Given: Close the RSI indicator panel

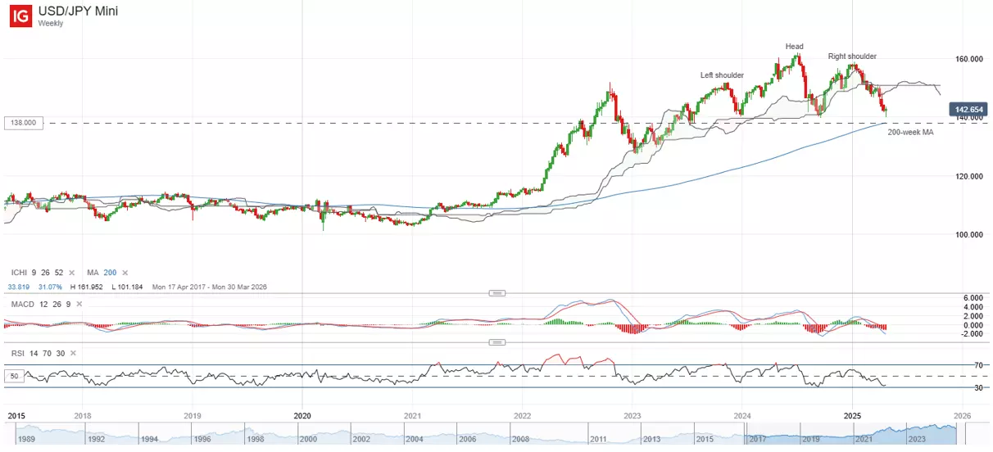Looking at the screenshot, I should pos(72,353).
